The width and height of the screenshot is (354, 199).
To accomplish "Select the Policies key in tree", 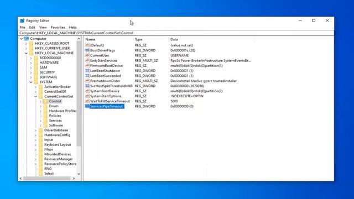I will pyautogui.click(x=55, y=116).
